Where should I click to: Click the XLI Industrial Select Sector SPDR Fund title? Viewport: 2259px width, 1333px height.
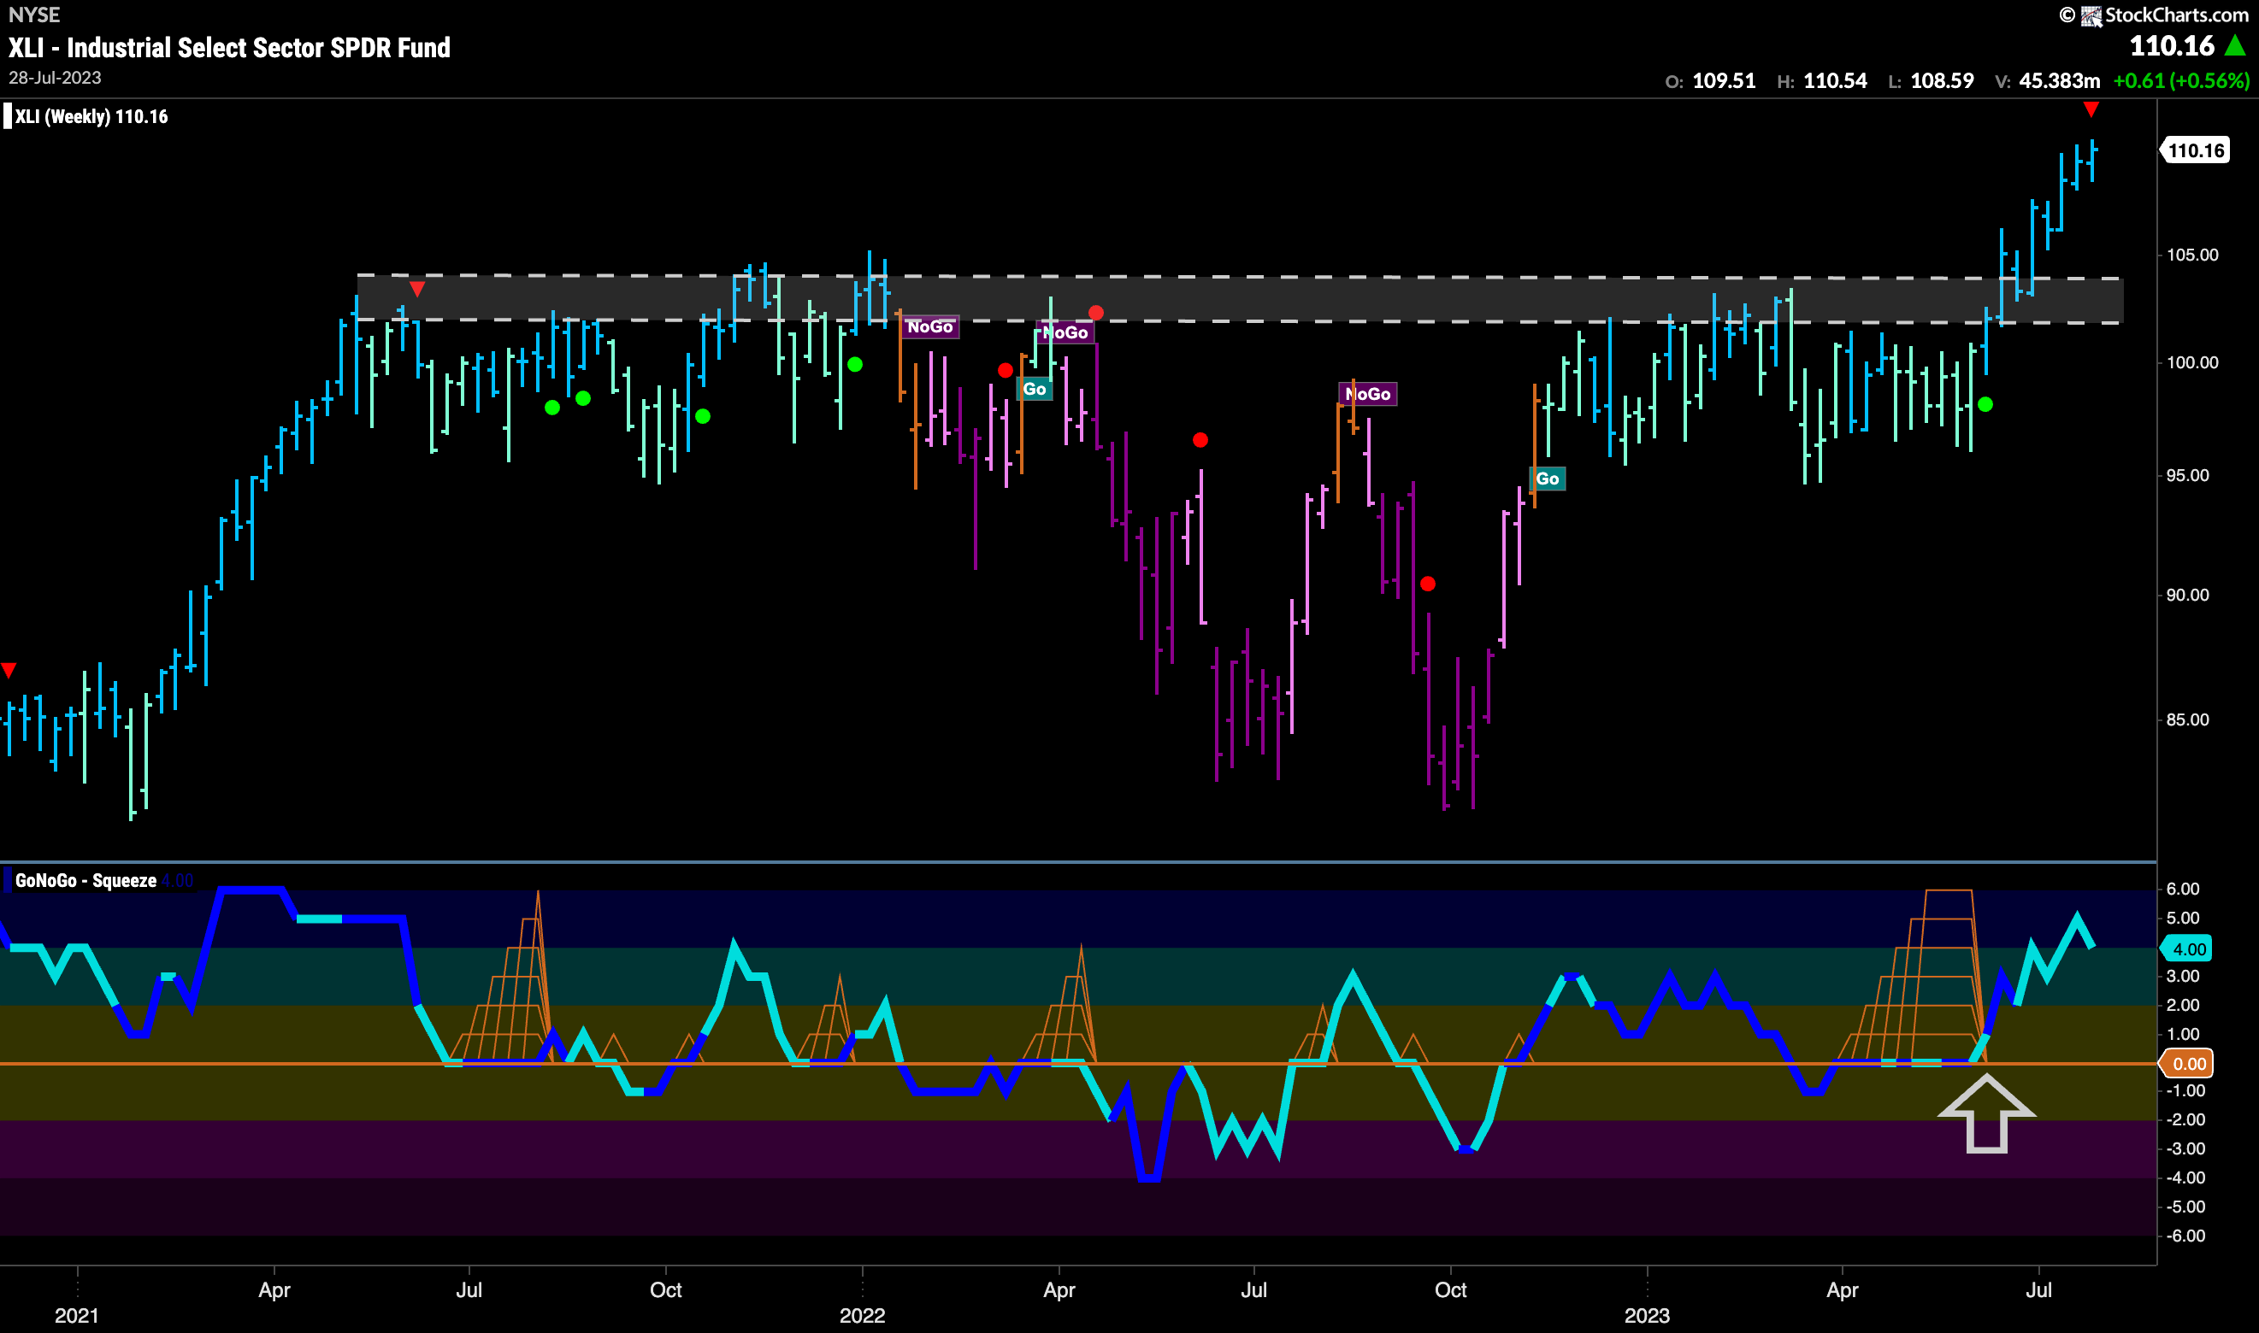coord(229,48)
